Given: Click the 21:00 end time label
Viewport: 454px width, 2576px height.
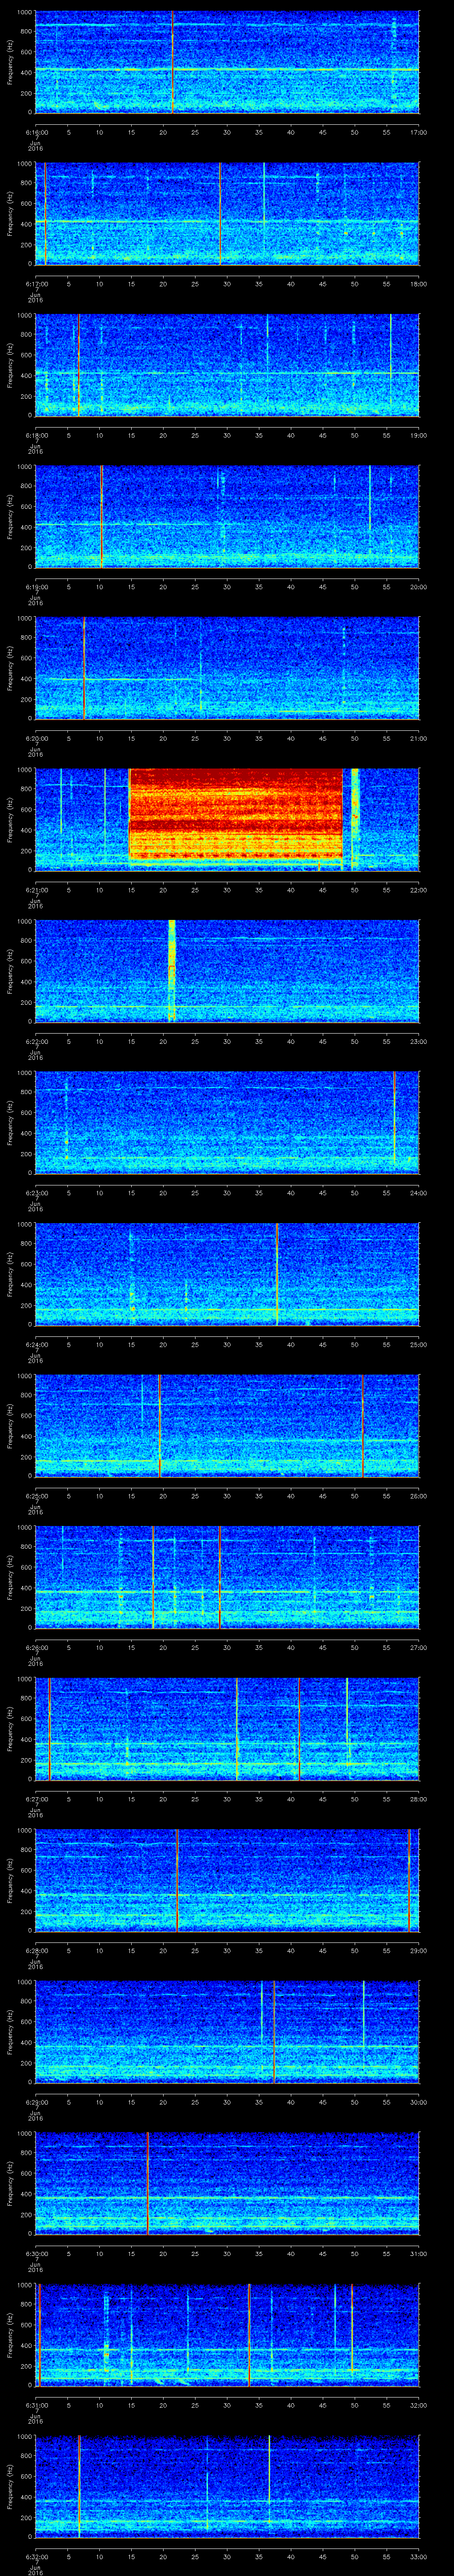Looking at the screenshot, I should tap(418, 738).
